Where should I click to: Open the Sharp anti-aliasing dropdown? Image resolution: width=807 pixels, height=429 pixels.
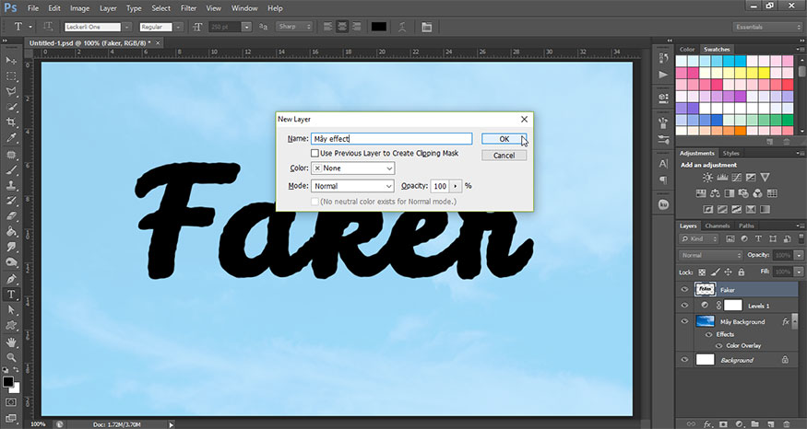[294, 27]
